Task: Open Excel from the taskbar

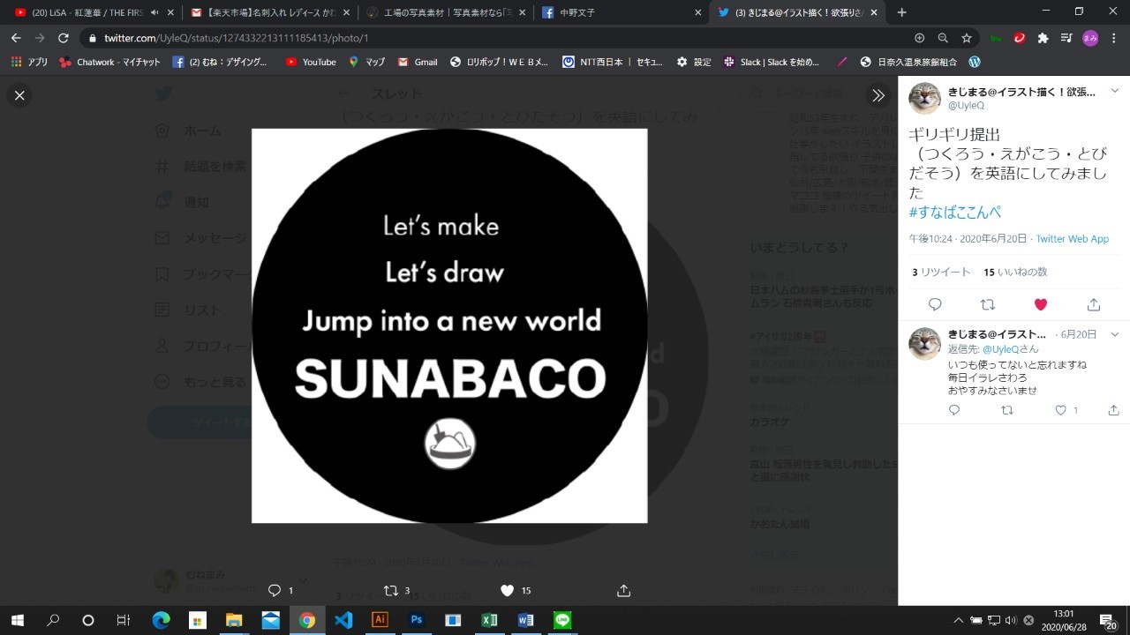Action: pyautogui.click(x=489, y=620)
